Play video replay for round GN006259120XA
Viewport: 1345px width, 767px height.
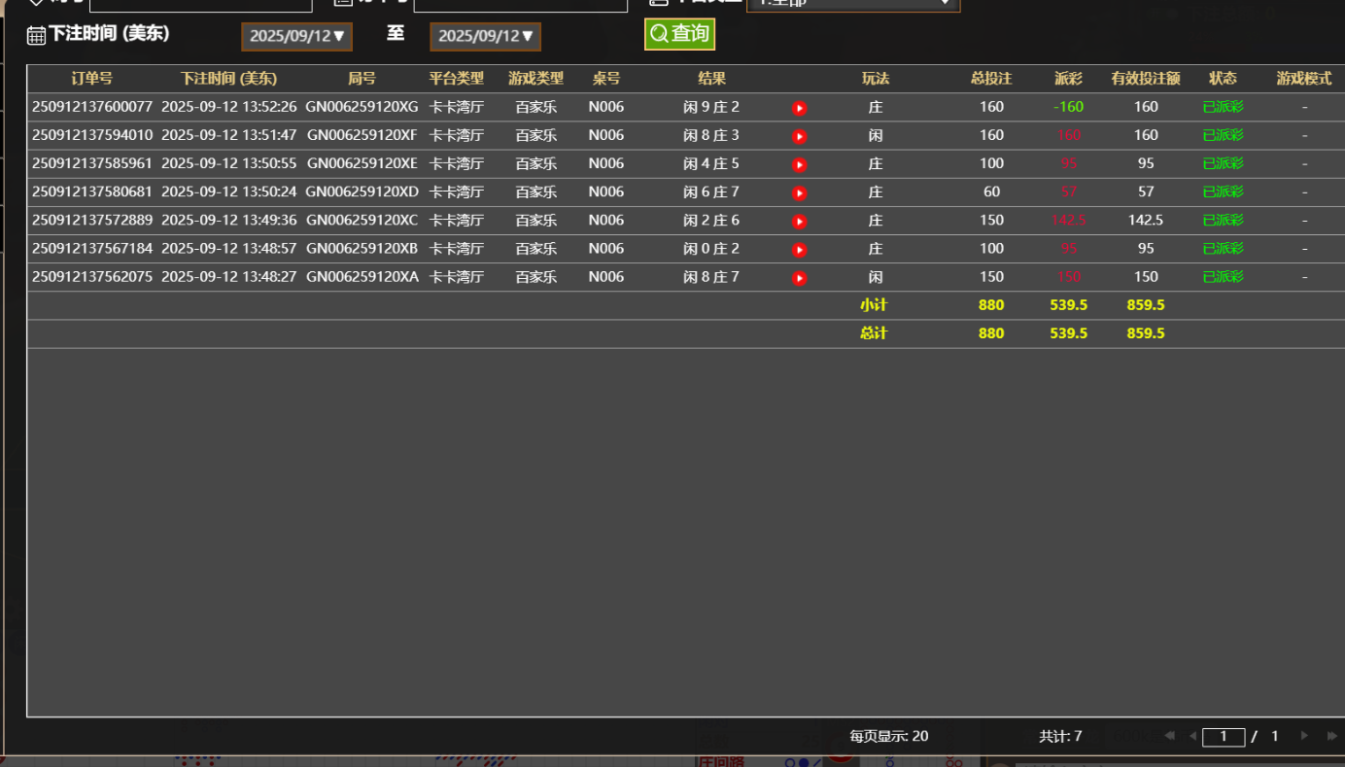point(799,278)
